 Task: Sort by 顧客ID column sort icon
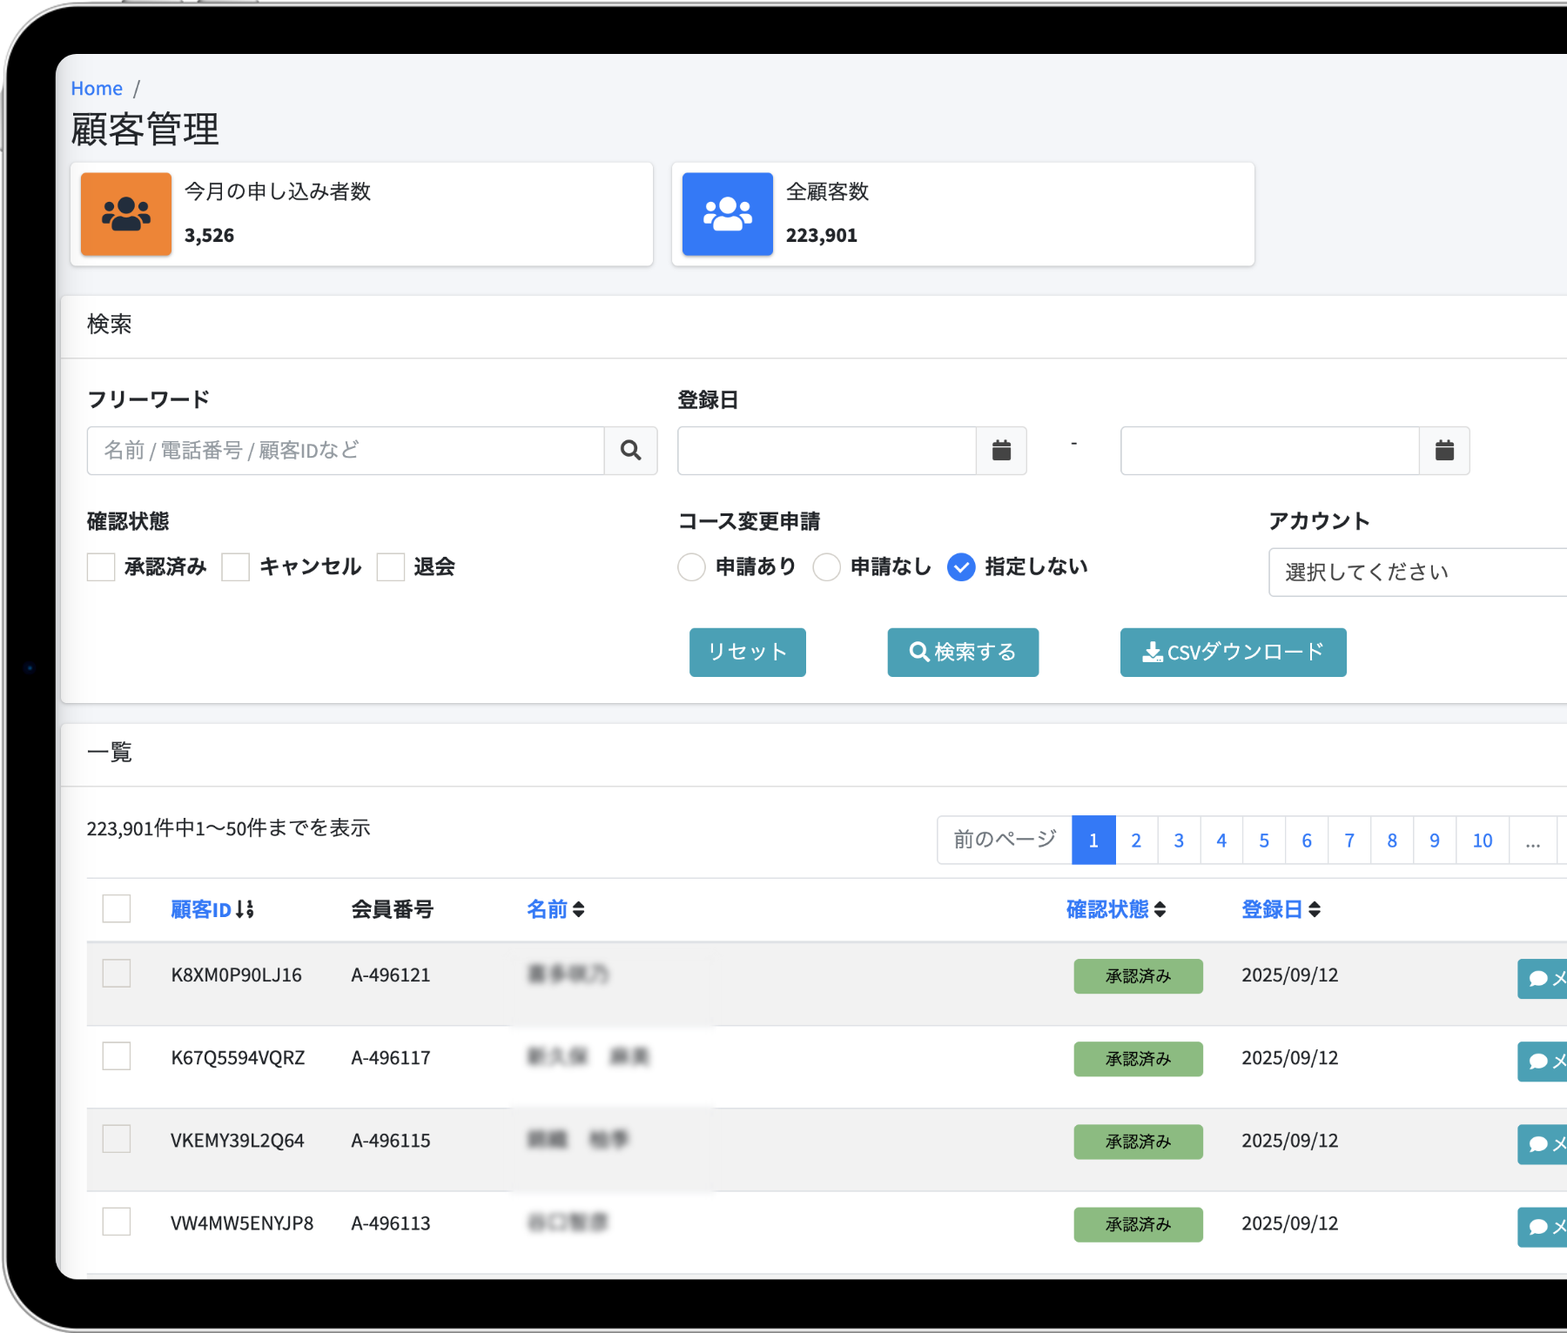point(245,909)
